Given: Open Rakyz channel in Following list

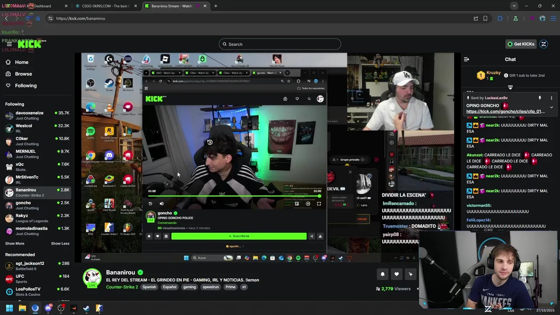Looking at the screenshot, I should [37, 218].
